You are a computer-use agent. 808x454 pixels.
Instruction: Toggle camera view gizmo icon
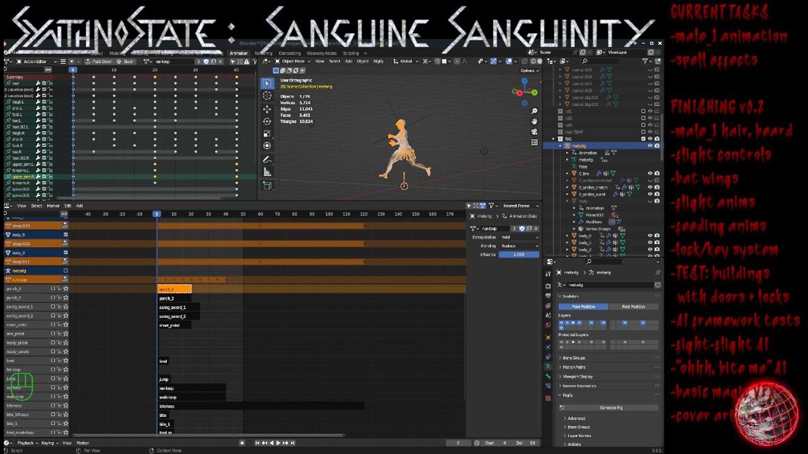pos(534,132)
